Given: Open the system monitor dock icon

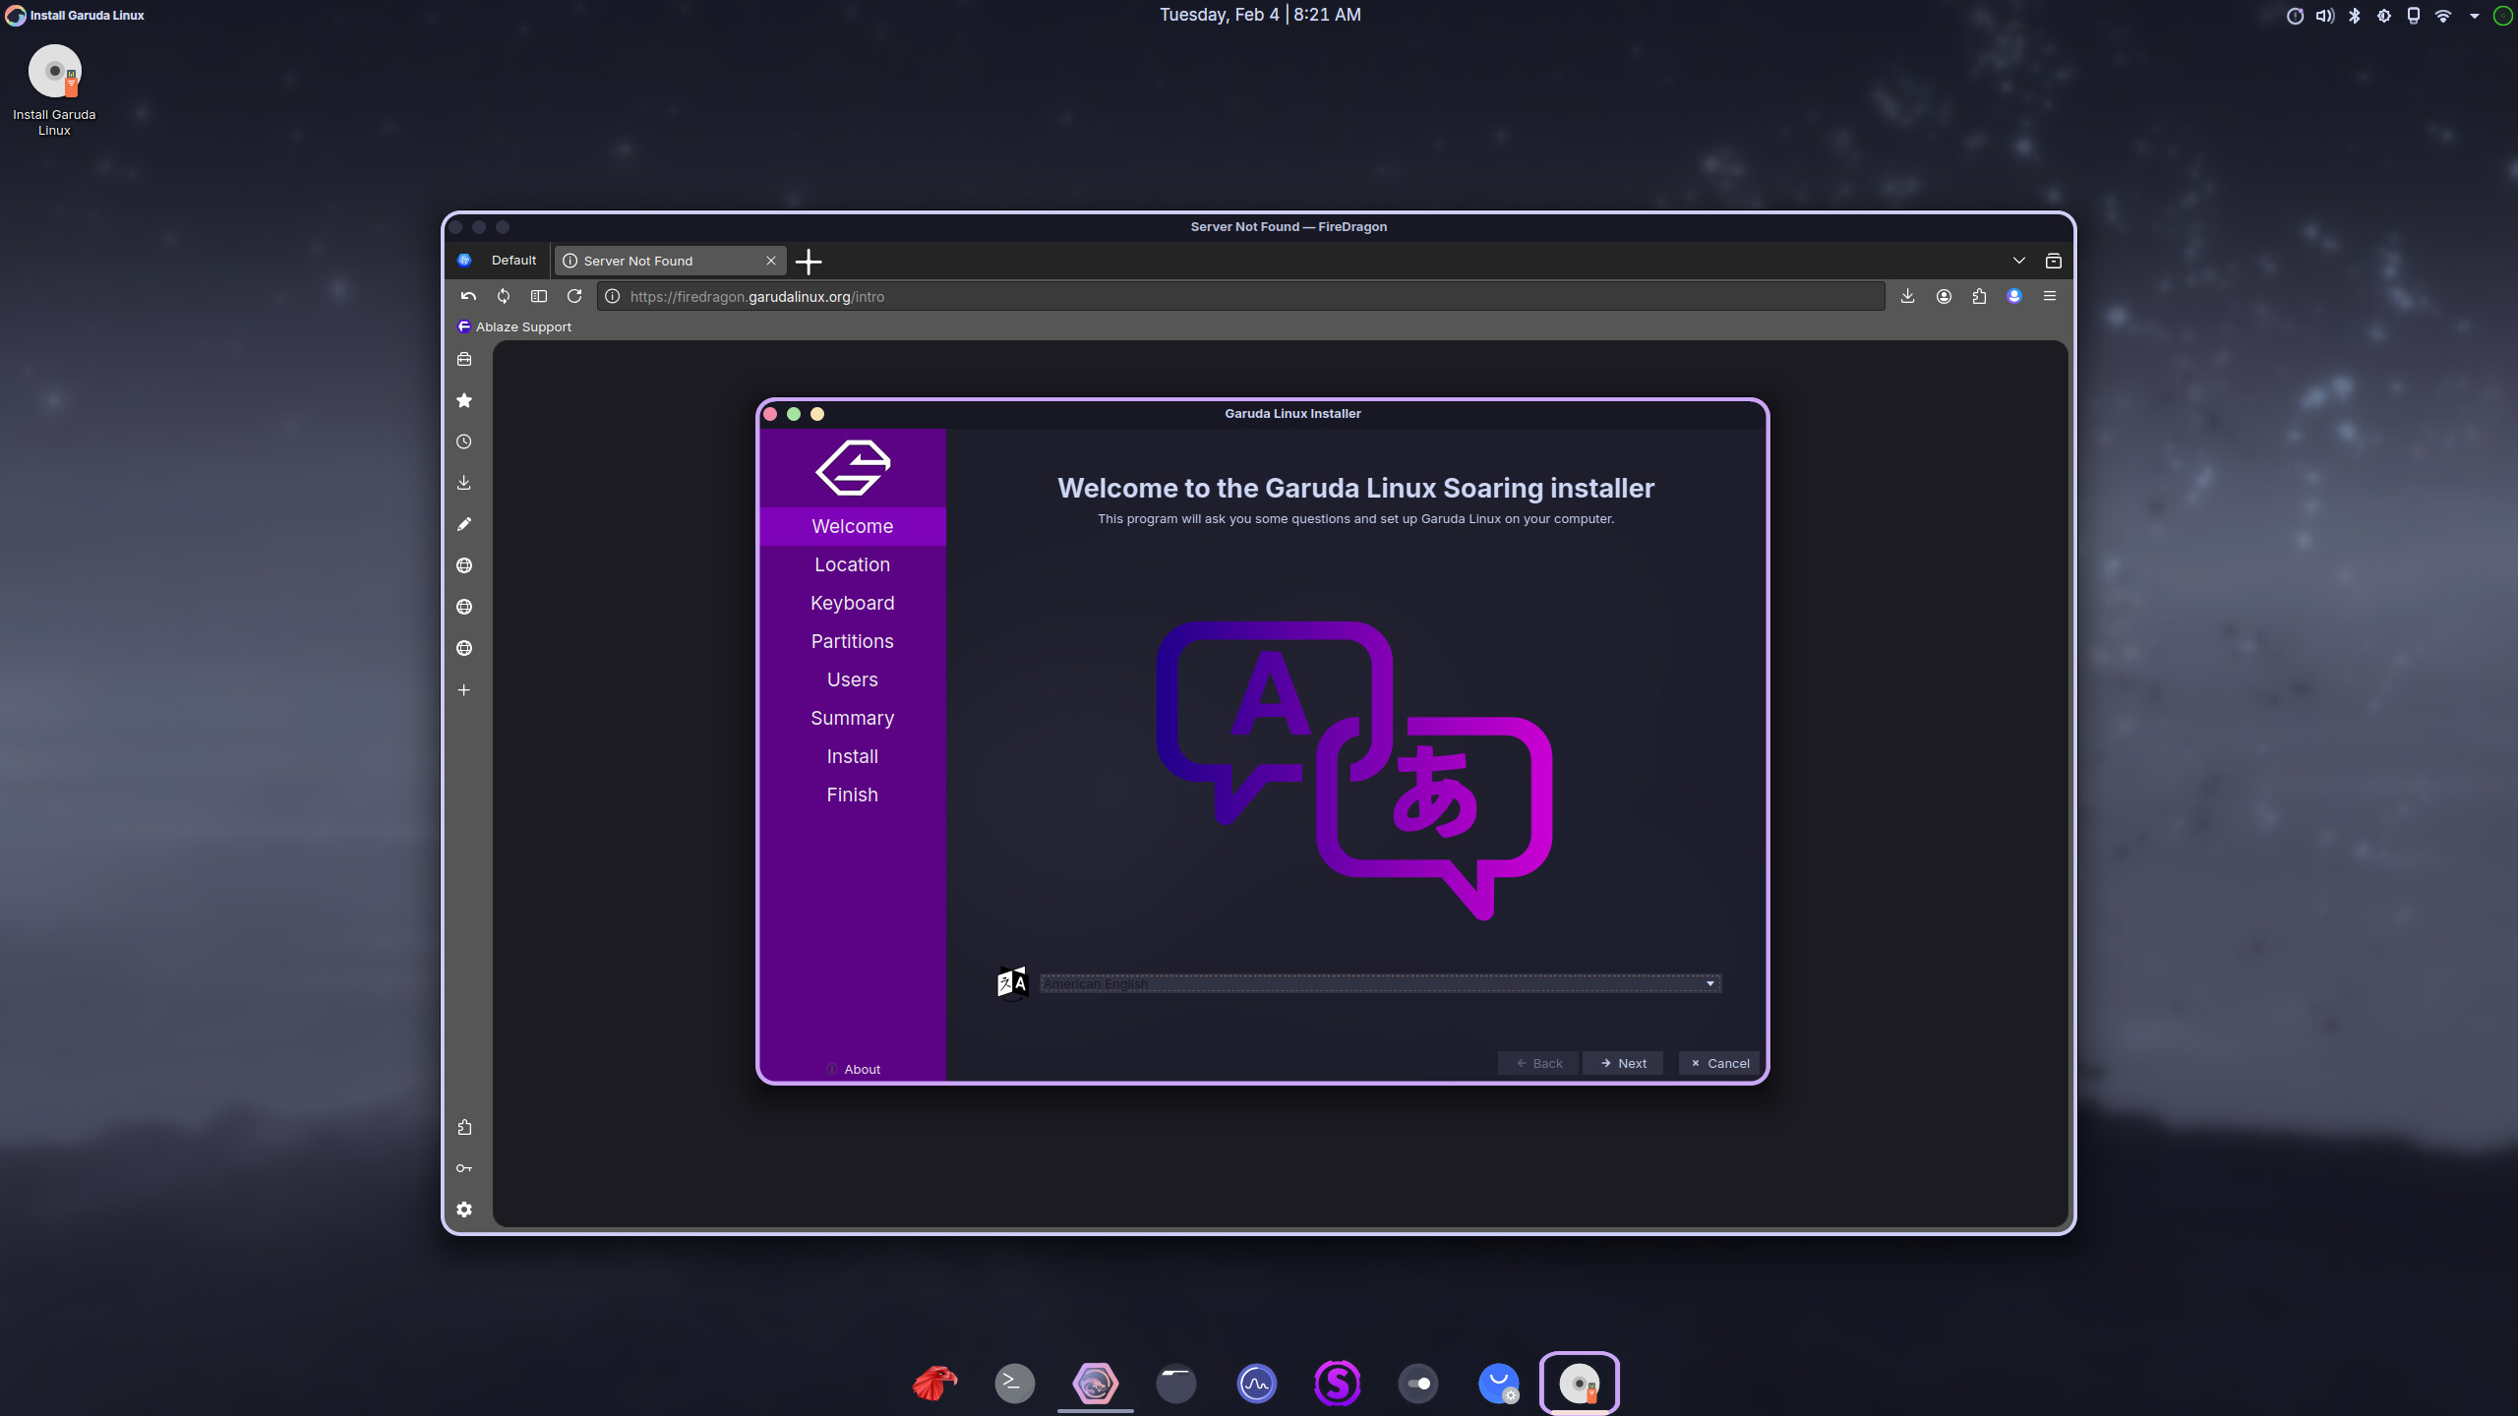Looking at the screenshot, I should point(1257,1383).
